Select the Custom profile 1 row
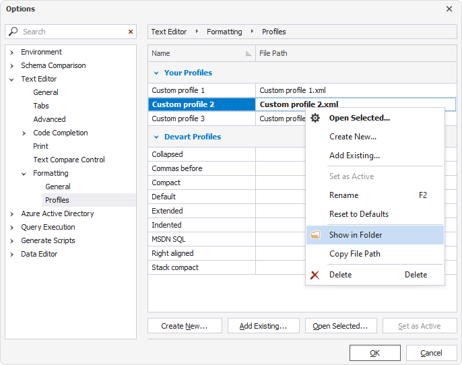Image resolution: width=462 pixels, height=365 pixels. click(x=302, y=90)
